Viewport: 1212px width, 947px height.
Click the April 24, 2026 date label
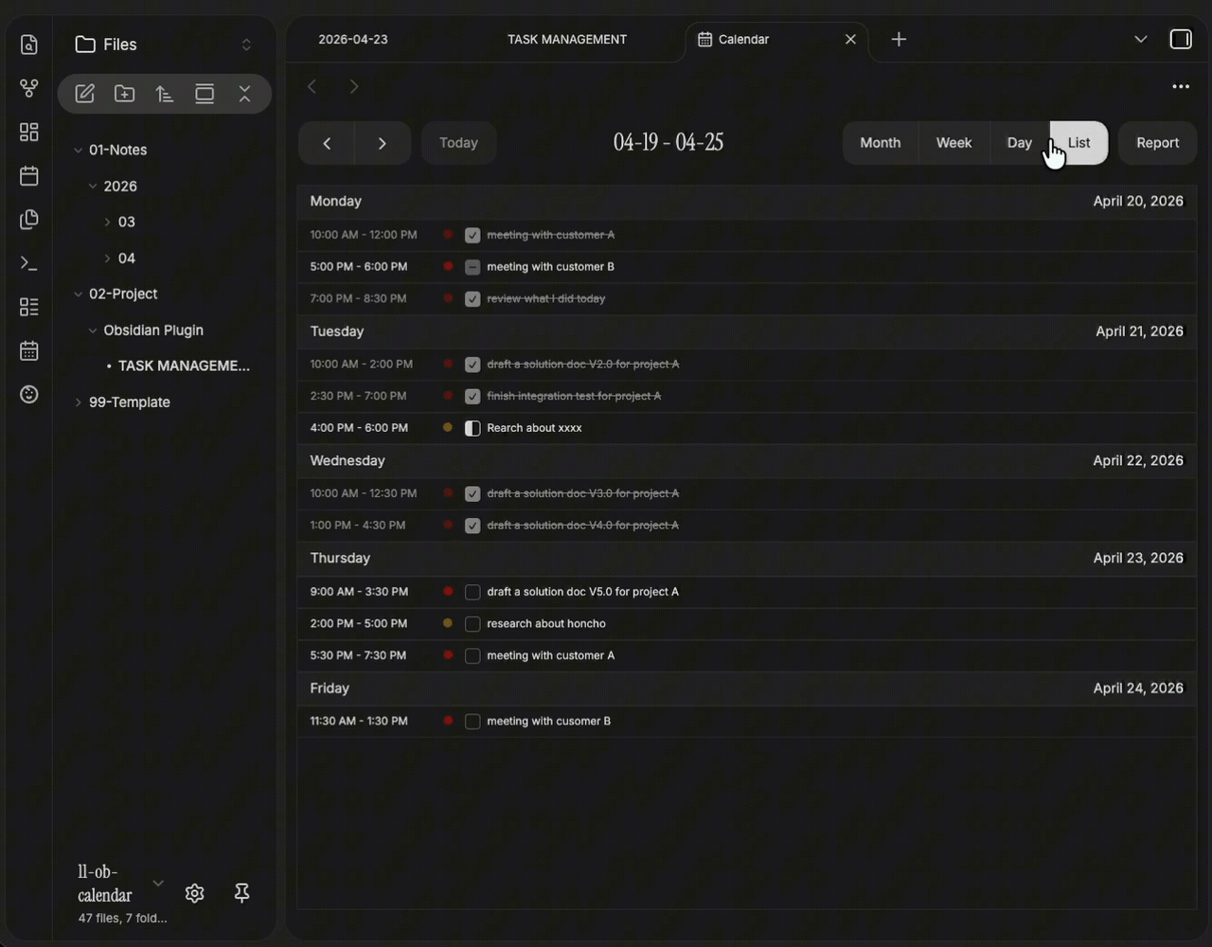[x=1138, y=688]
